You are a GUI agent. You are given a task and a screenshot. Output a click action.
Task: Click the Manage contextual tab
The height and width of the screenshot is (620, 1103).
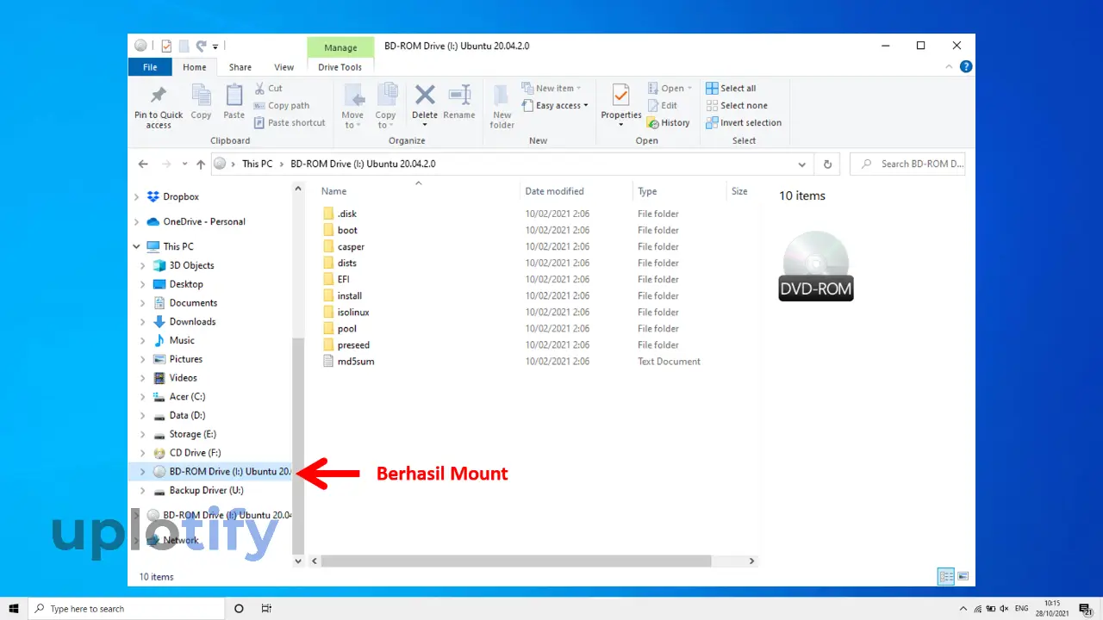click(x=340, y=47)
